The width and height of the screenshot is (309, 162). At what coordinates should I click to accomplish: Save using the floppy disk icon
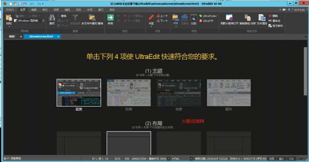[20, 4]
